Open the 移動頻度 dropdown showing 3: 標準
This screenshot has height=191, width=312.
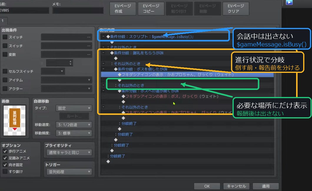click(x=74, y=133)
